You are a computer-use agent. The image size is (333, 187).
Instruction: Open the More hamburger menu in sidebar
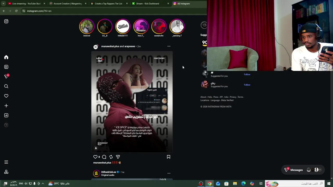6,162
